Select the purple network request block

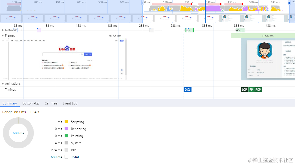(39, 30)
